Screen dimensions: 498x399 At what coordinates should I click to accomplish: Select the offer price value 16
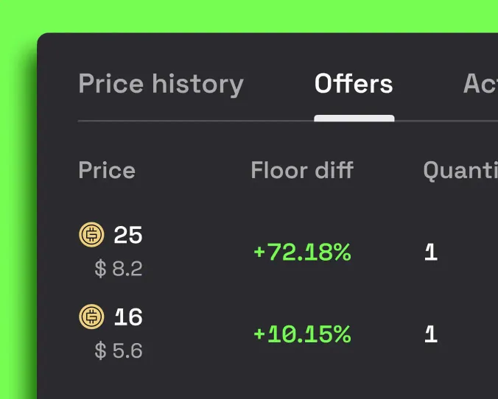click(x=128, y=317)
